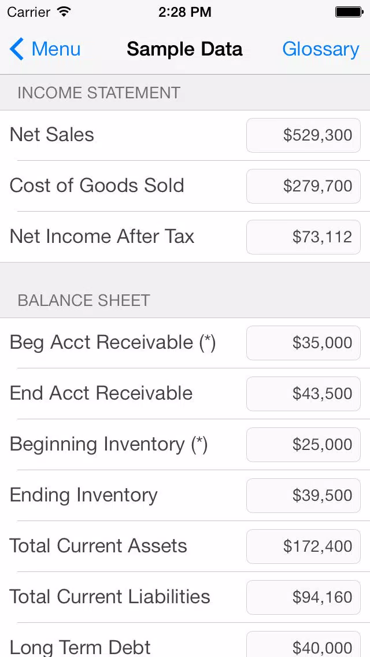The width and height of the screenshot is (370, 657).
Task: Select End Acct Receivable field $43,500
Action: (304, 394)
